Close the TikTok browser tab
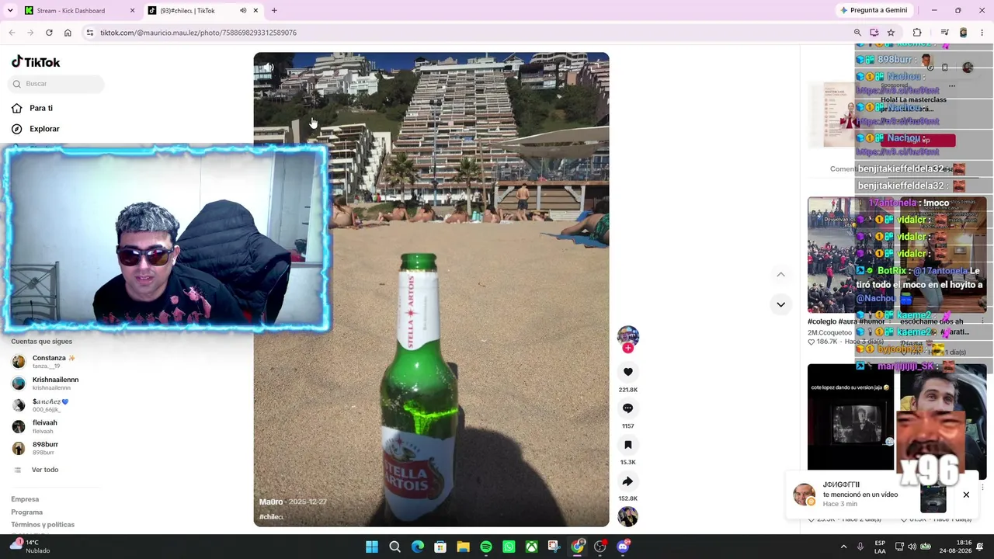Image resolution: width=994 pixels, height=559 pixels. 255,11
